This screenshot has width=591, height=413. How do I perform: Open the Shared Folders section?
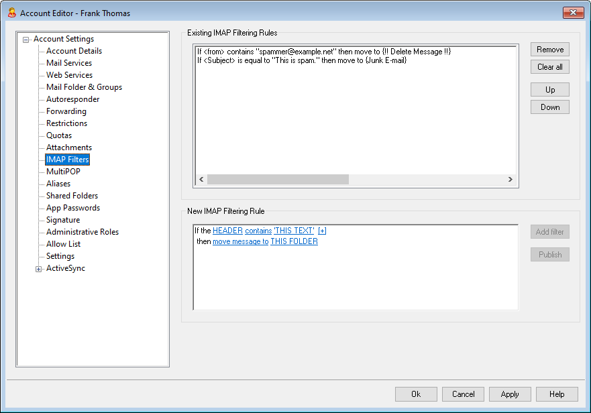(72, 196)
